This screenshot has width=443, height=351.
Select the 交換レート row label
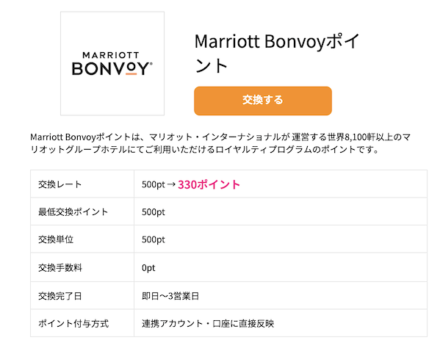point(60,184)
